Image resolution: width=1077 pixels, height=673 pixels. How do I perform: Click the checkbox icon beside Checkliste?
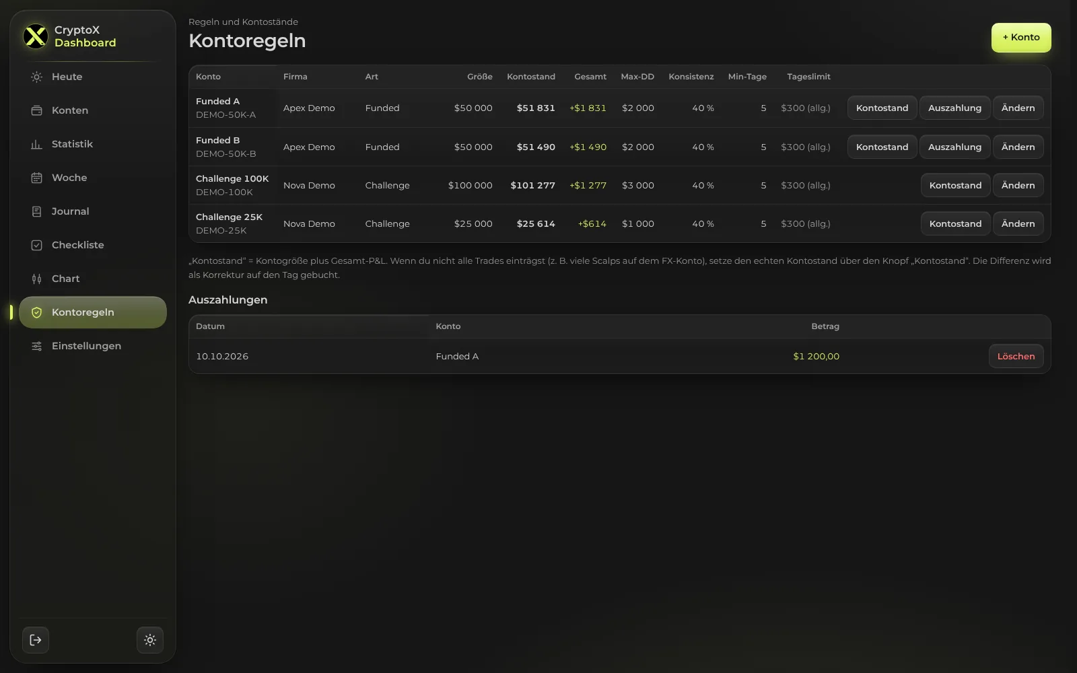[x=37, y=245]
